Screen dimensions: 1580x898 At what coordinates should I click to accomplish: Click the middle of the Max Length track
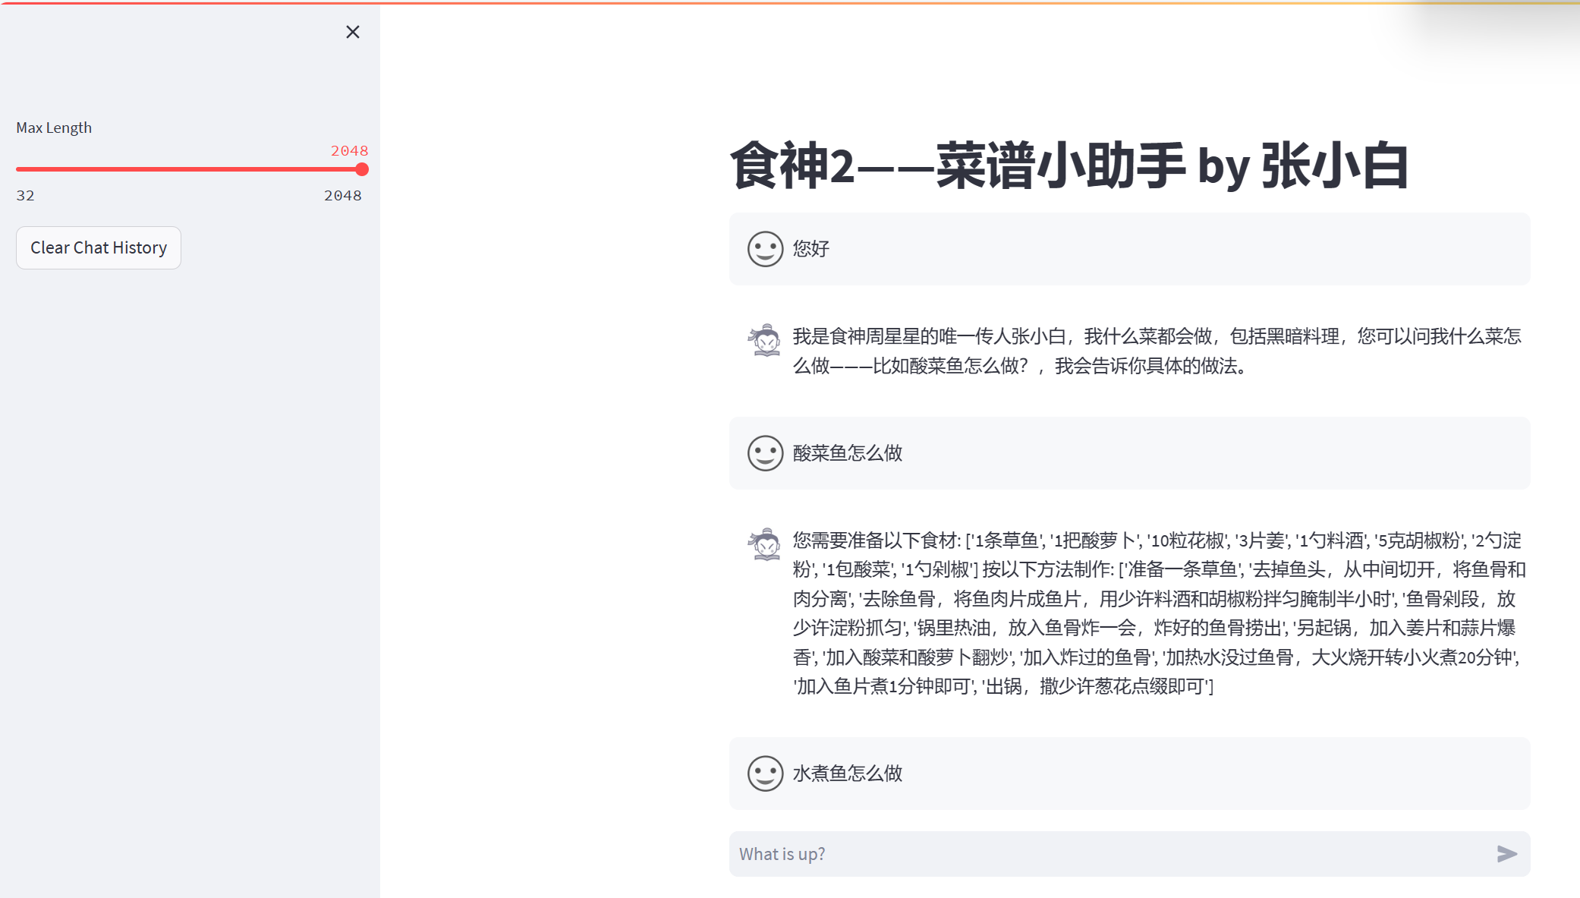189,169
